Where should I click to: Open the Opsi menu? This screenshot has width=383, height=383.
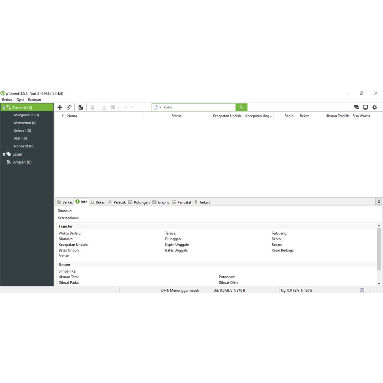[x=20, y=100]
